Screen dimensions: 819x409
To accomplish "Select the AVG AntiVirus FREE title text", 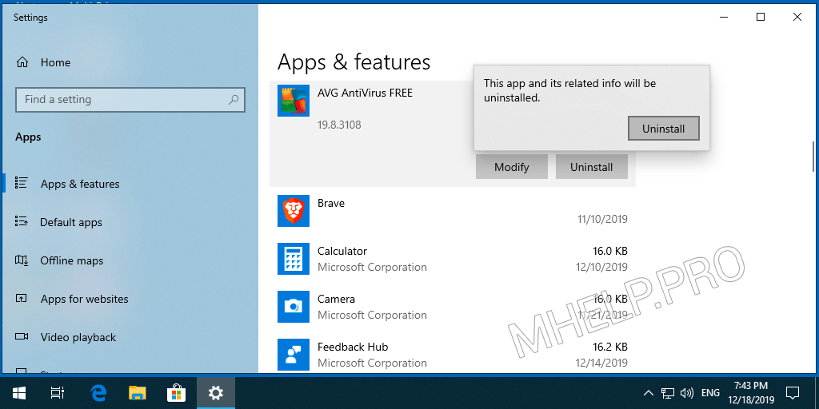I will [x=365, y=93].
